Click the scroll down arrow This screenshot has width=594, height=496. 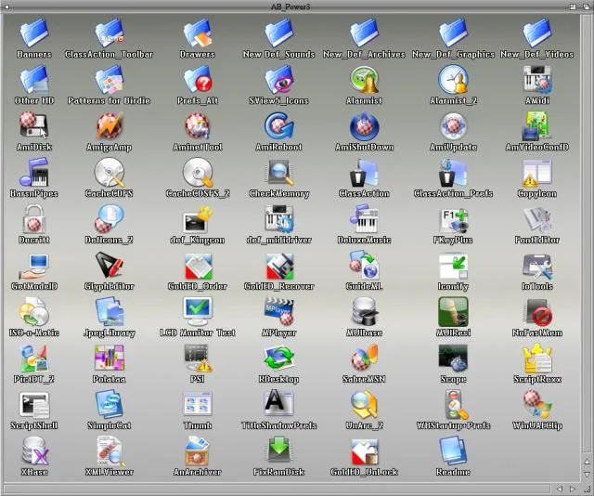pyautogui.click(x=586, y=474)
